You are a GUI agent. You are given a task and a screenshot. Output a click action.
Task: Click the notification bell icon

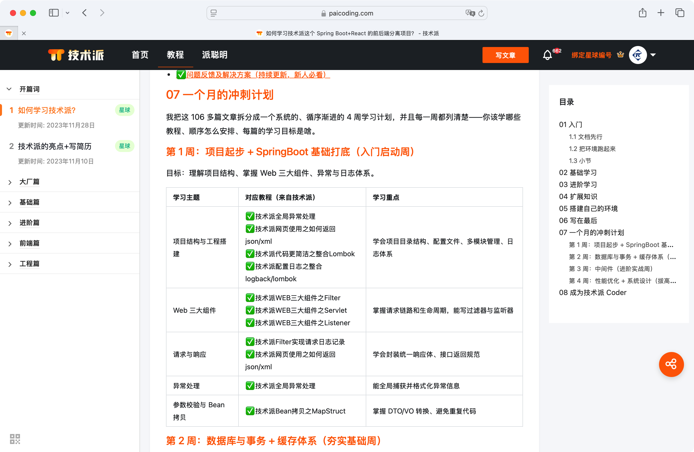pos(547,55)
